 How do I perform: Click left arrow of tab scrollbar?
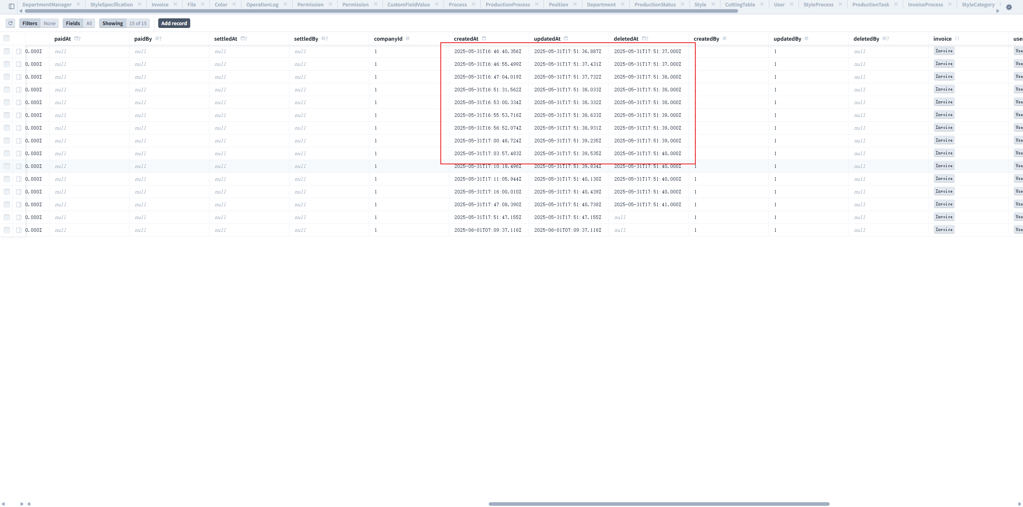point(21,11)
